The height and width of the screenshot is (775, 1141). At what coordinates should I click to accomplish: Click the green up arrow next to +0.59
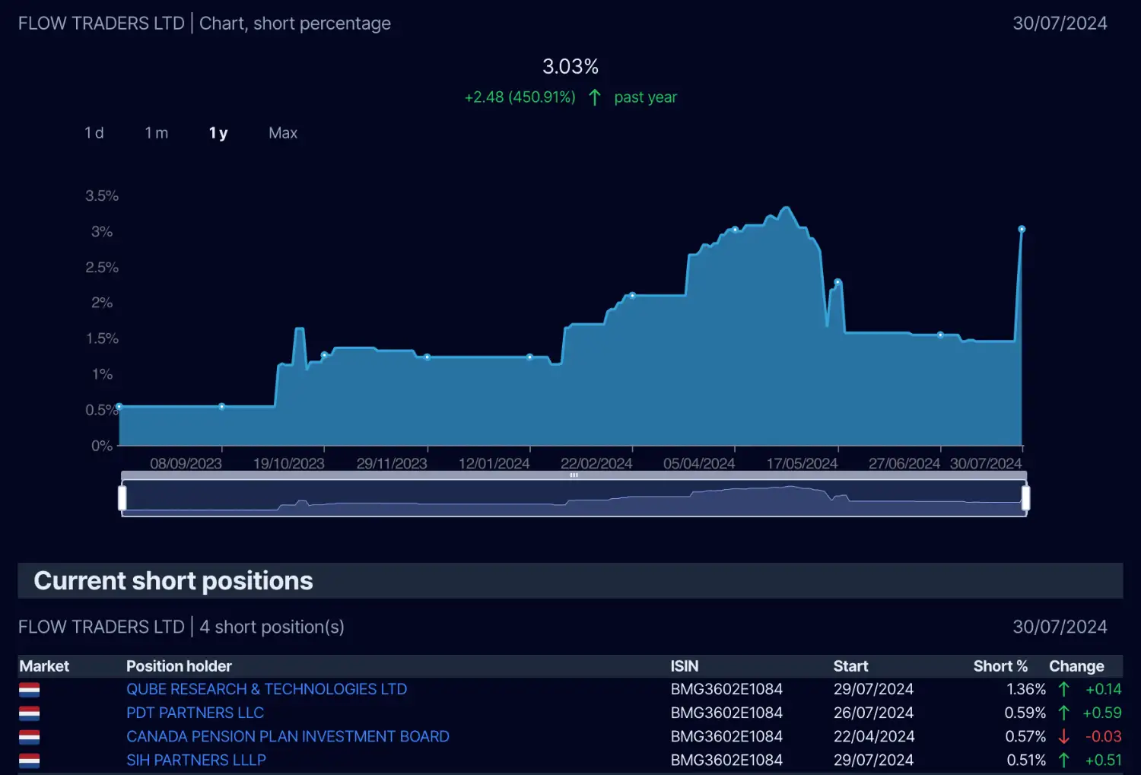1063,713
